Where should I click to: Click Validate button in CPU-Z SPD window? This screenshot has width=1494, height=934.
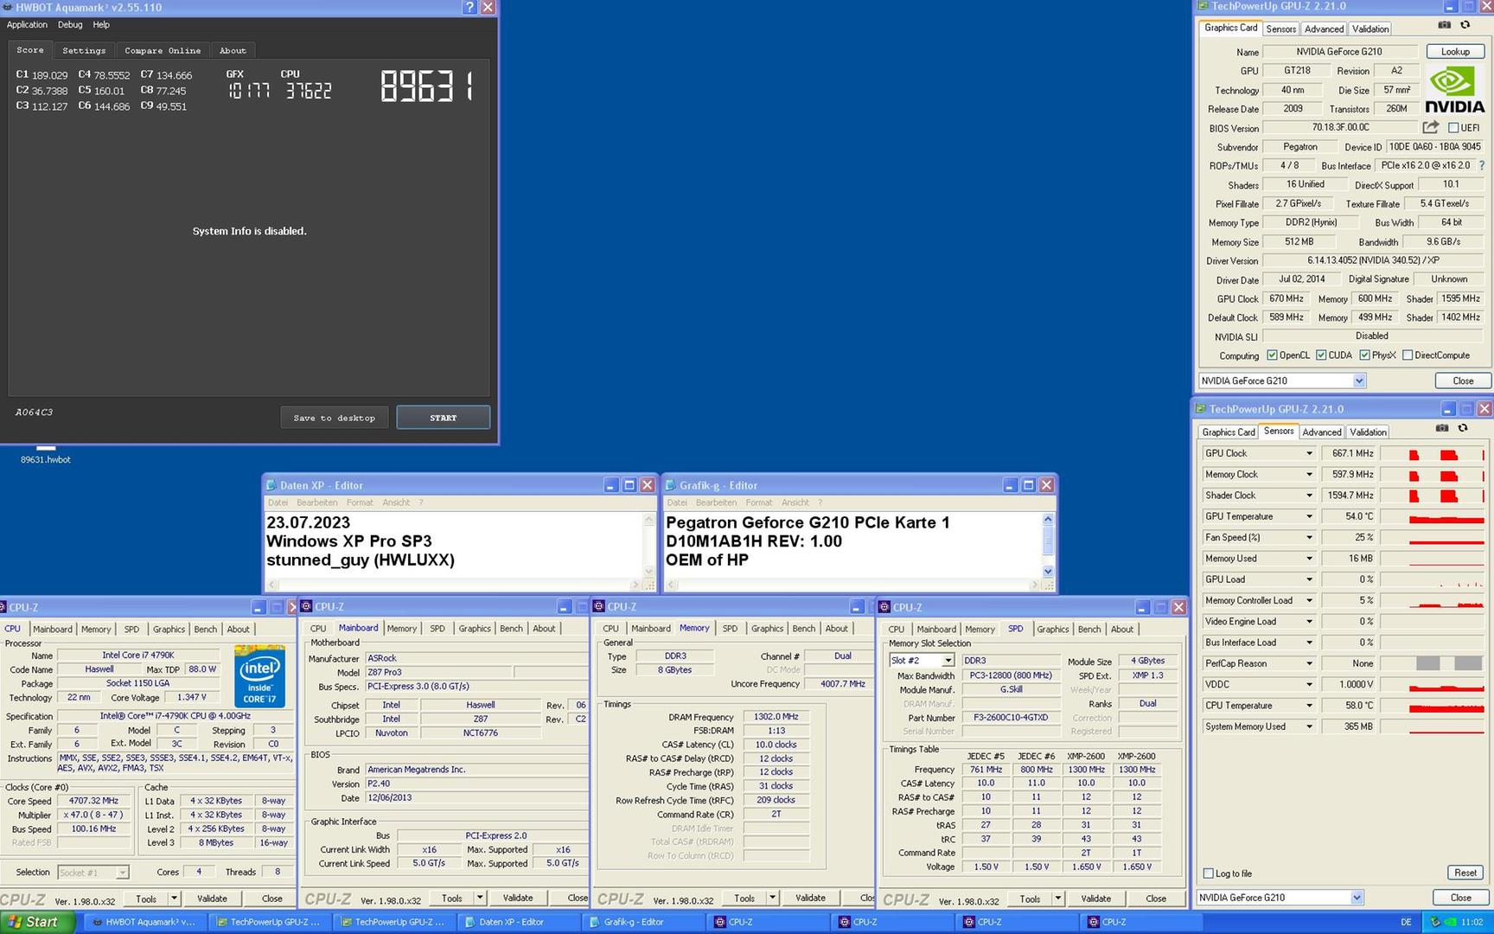click(x=1095, y=899)
